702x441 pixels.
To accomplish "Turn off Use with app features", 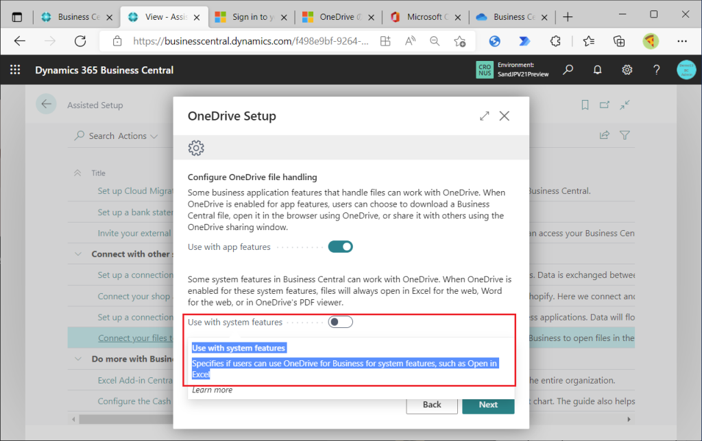I will [340, 247].
